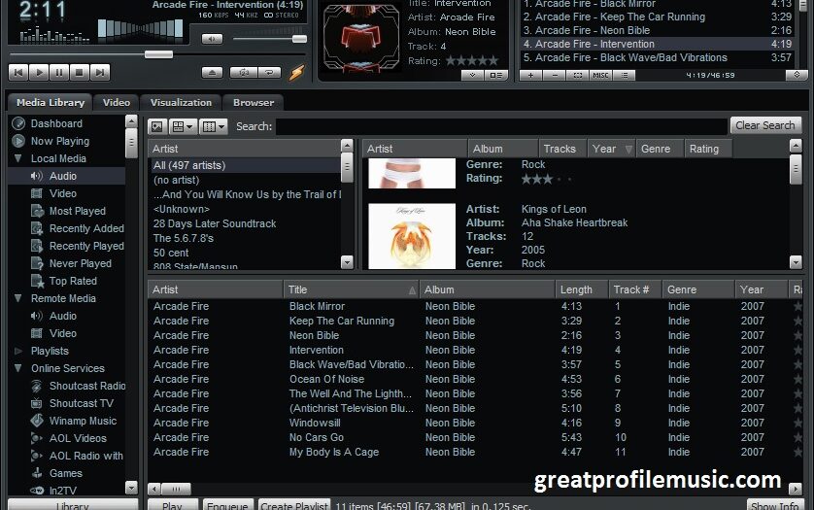Click the playlist selection button
The image size is (814, 510).
577,76
